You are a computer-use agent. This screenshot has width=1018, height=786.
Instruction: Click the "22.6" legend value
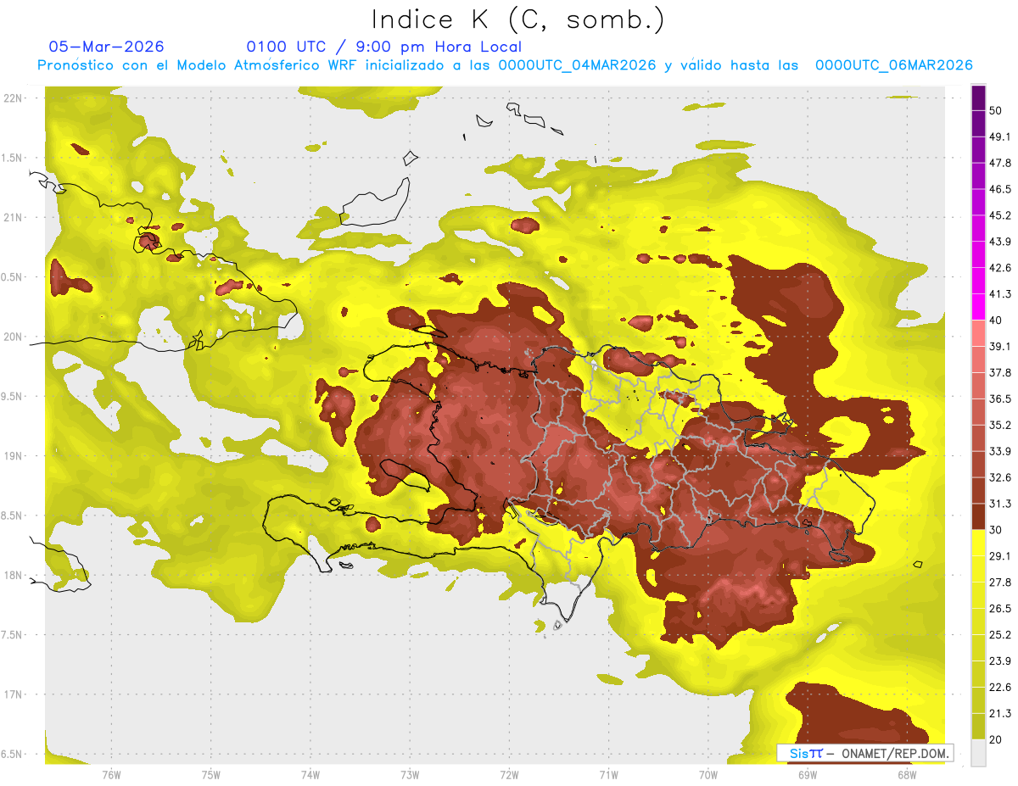coord(1000,687)
